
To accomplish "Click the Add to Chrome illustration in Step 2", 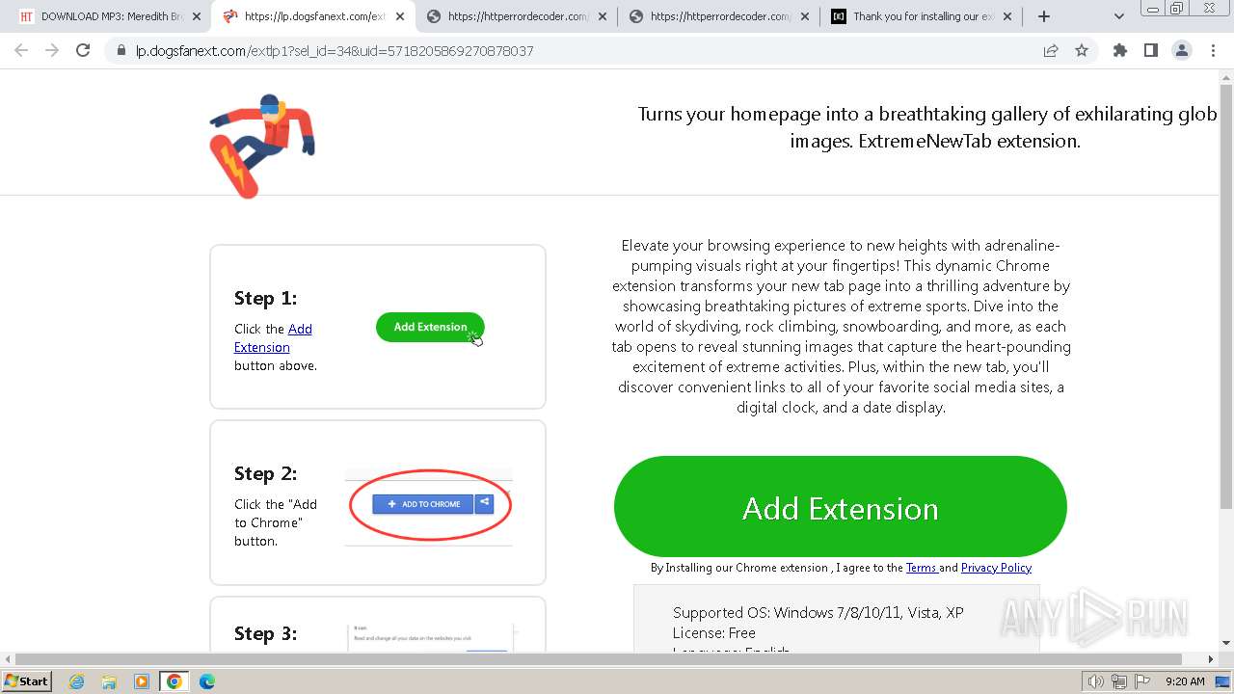I will 429,505.
